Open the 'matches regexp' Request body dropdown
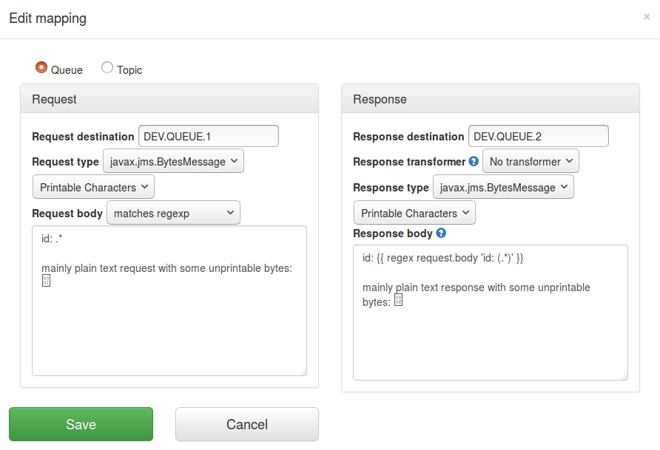 click(x=173, y=212)
